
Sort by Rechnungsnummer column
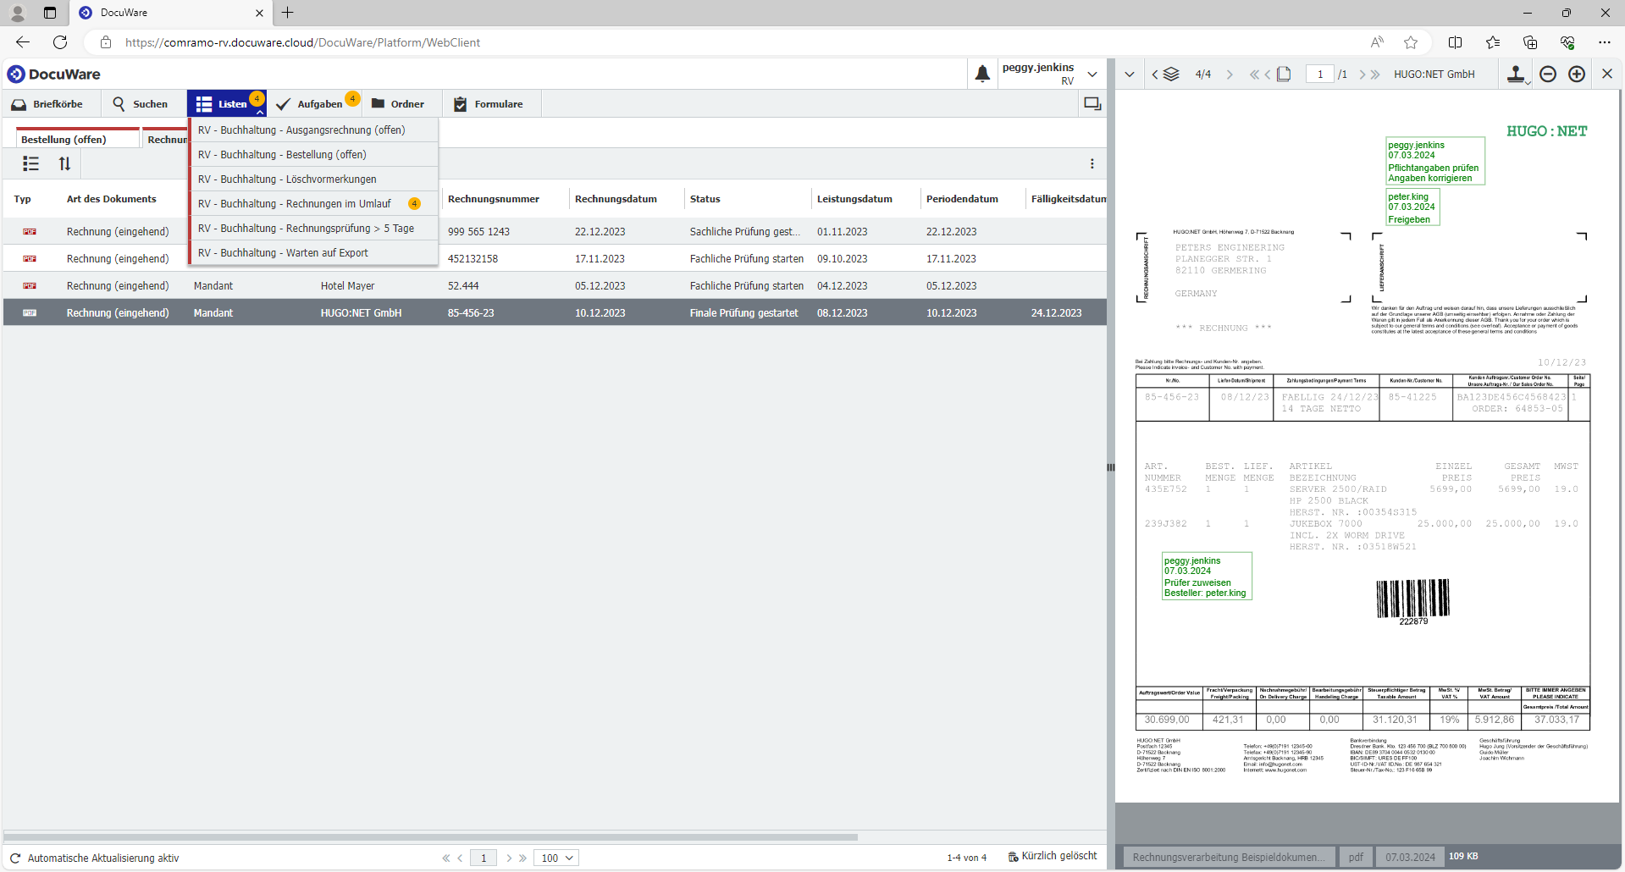[x=494, y=199]
